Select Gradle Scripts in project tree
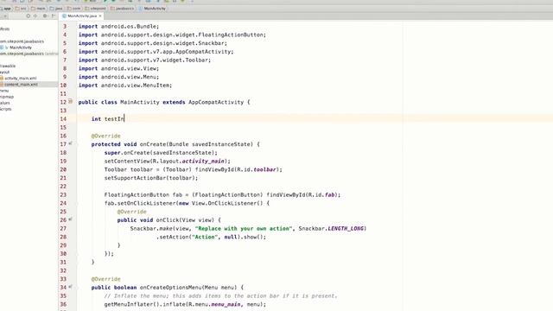This screenshot has height=311, width=553. pyautogui.click(x=6, y=109)
